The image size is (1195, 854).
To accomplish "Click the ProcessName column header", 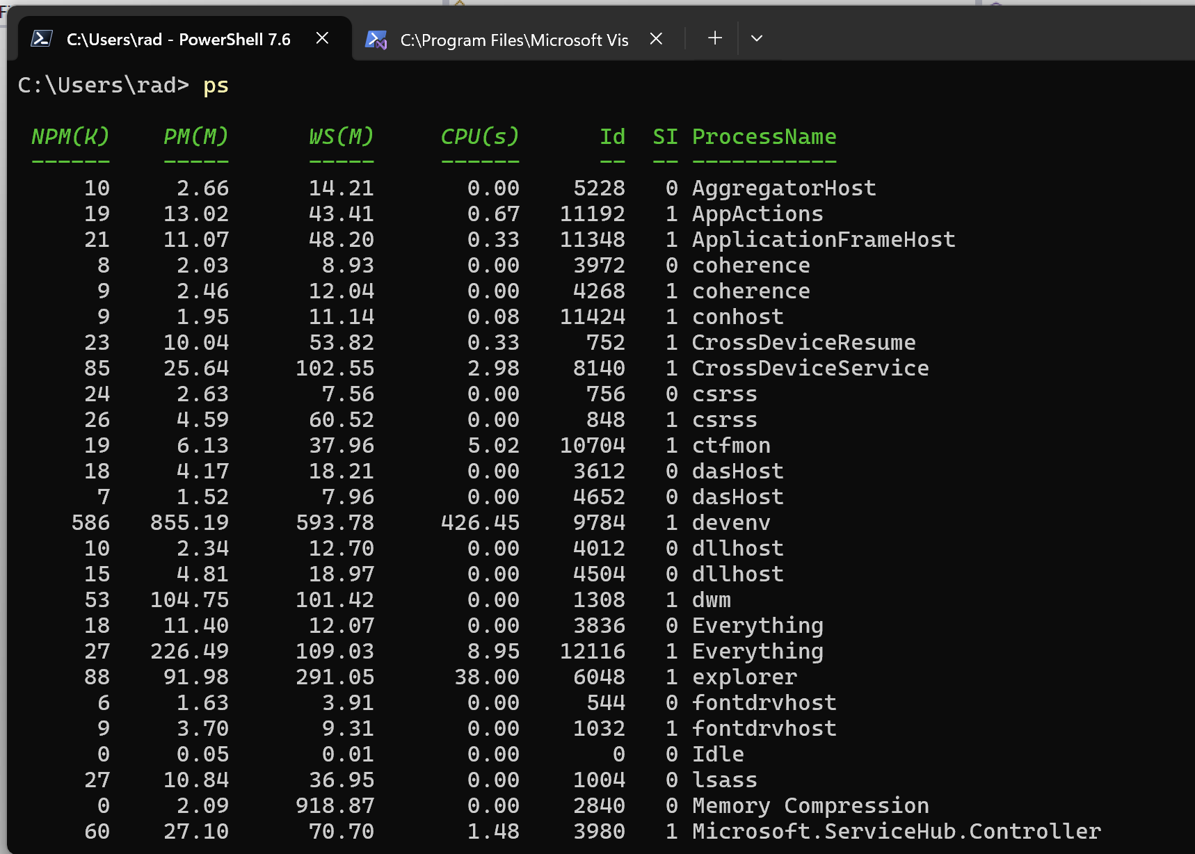I will (764, 137).
